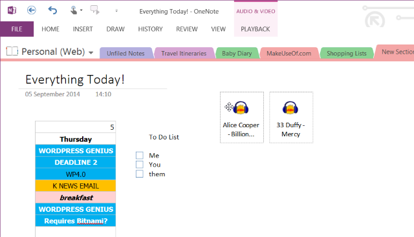The width and height of the screenshot is (414, 237).
Task: Select the Thursday table cell
Action: pos(76,139)
